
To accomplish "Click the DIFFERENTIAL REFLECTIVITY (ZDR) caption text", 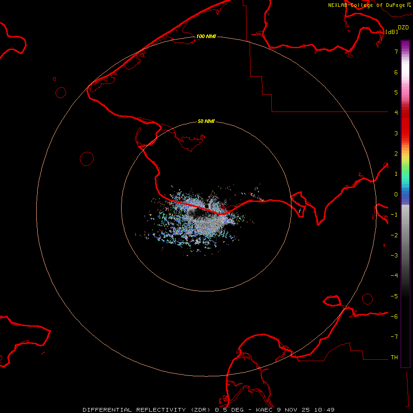I will click(x=147, y=410).
